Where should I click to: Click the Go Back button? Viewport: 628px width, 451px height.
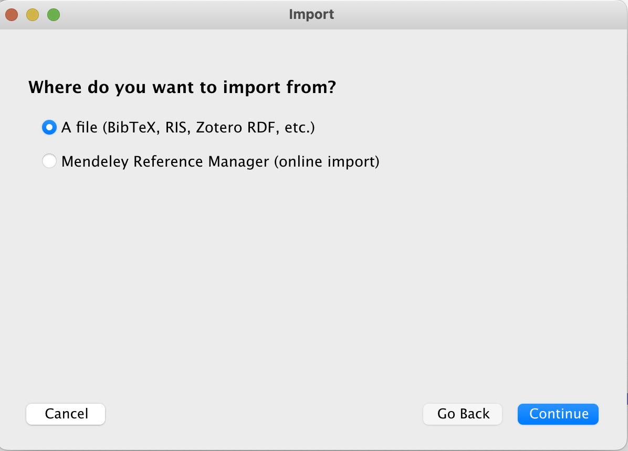463,414
